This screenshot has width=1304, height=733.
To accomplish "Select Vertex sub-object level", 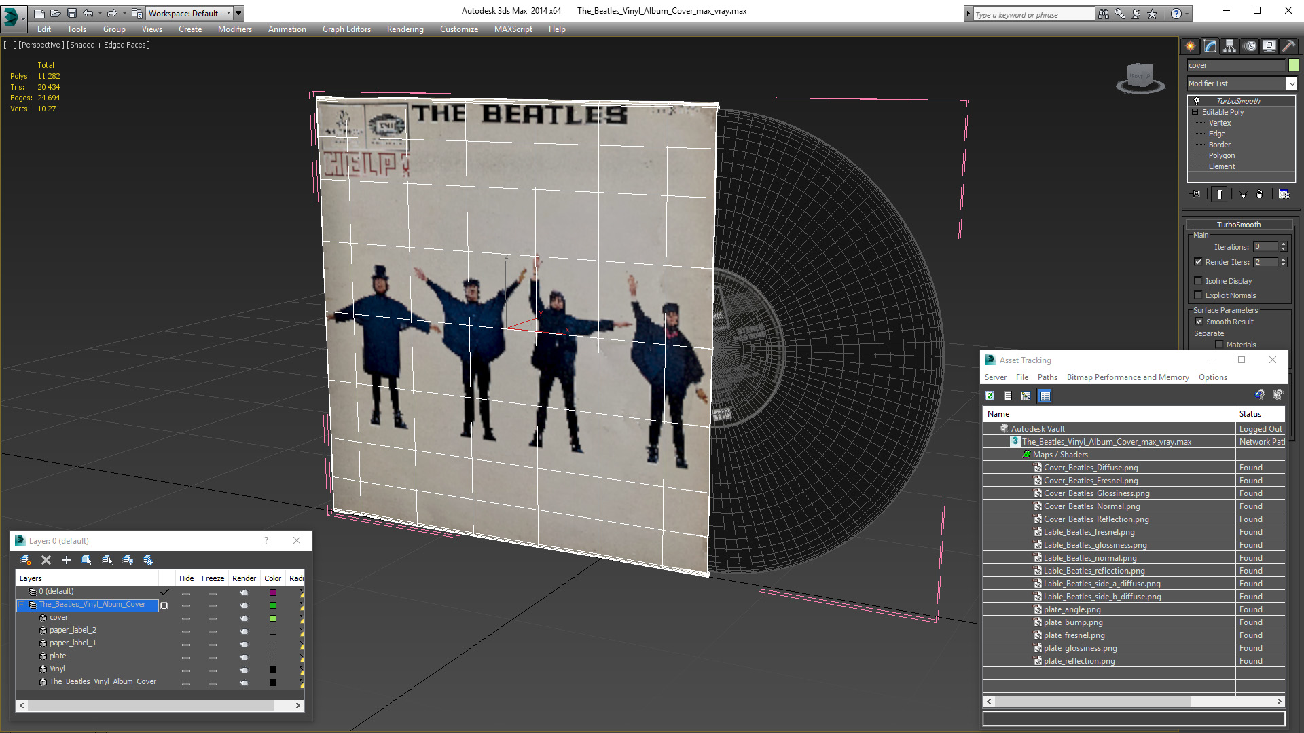I will 1219,123.
